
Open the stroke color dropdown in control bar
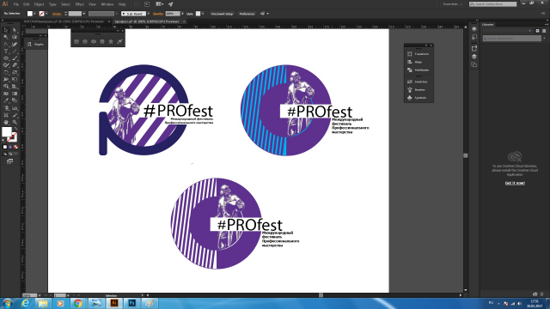point(46,14)
